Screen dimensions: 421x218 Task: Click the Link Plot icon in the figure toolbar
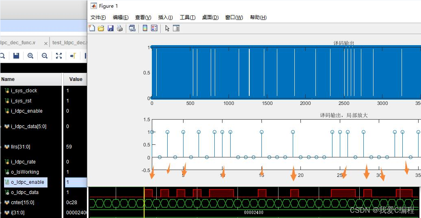click(132, 28)
